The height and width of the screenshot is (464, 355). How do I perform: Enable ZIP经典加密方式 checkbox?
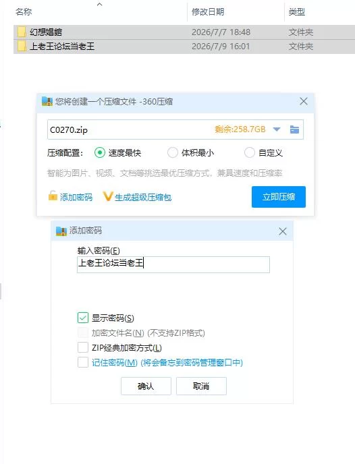pyautogui.click(x=83, y=347)
